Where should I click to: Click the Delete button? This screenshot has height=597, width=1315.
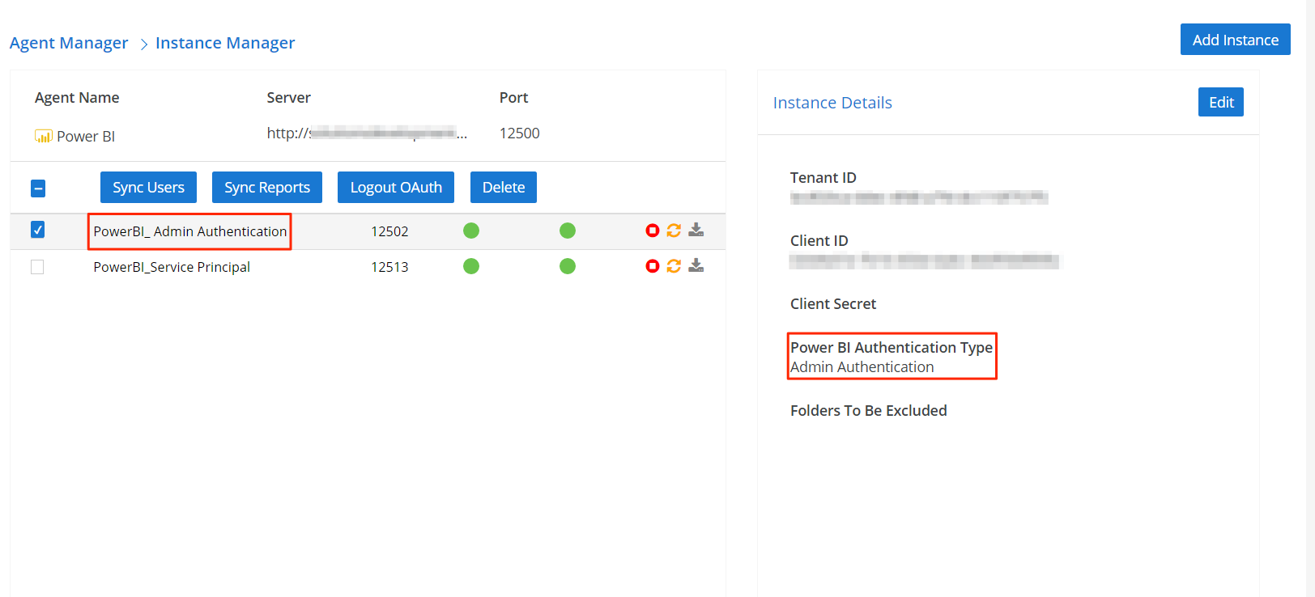[x=504, y=187]
